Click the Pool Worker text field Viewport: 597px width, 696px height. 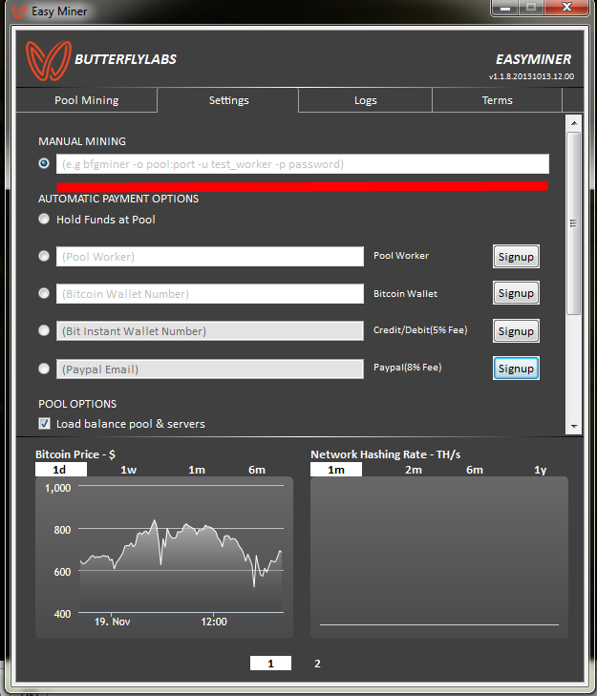point(209,257)
